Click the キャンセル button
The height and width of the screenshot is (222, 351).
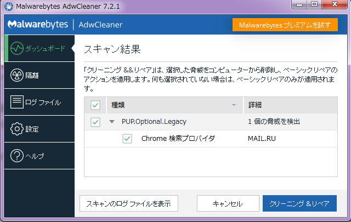point(228,203)
